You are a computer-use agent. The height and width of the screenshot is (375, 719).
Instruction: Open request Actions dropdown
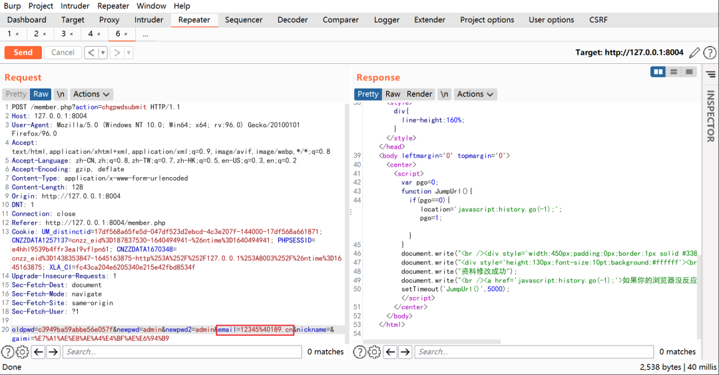point(91,94)
